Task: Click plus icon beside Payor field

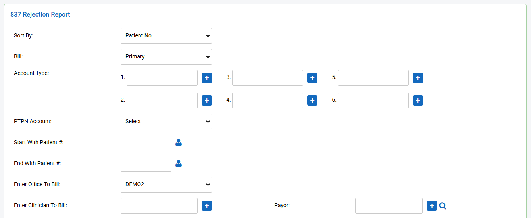Action: [x=431, y=206]
